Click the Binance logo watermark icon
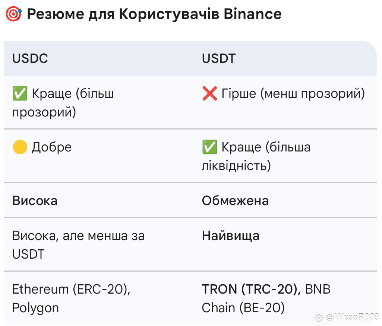This screenshot has width=382, height=326. point(319,317)
